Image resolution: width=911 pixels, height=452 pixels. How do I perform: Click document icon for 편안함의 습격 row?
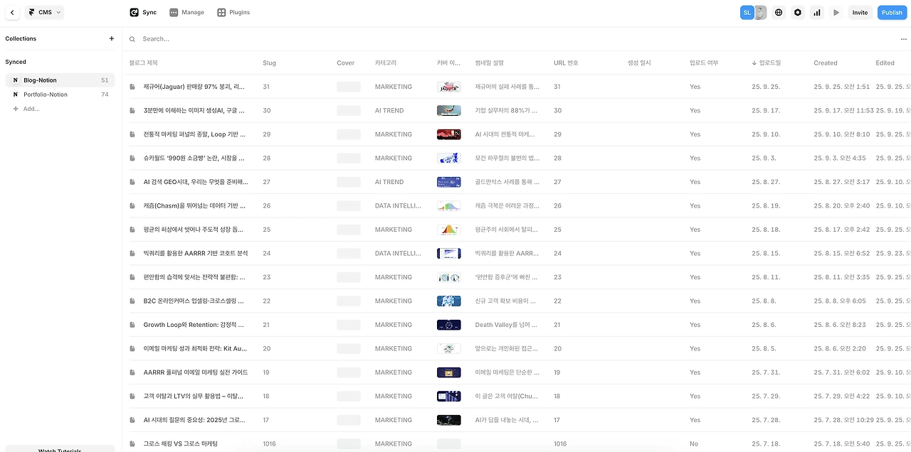pos(132,277)
